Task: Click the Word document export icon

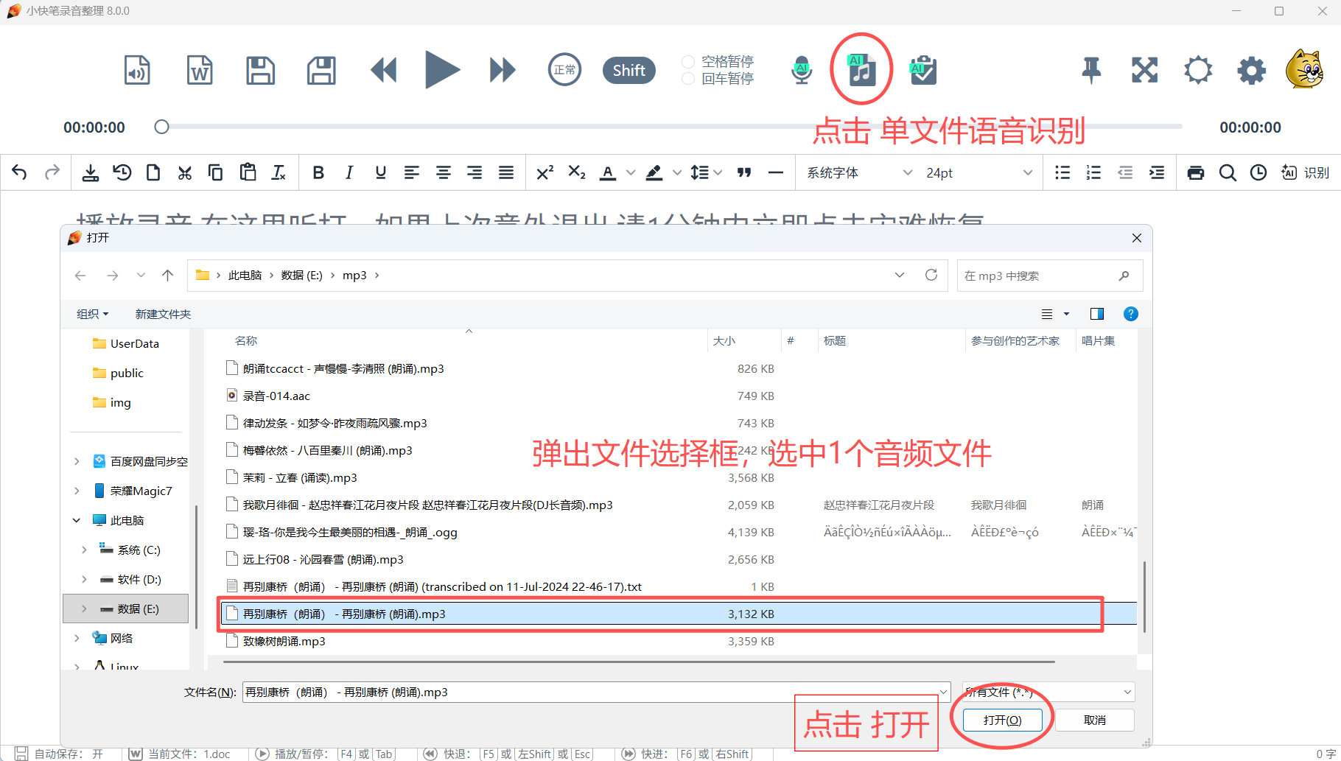Action: point(200,70)
